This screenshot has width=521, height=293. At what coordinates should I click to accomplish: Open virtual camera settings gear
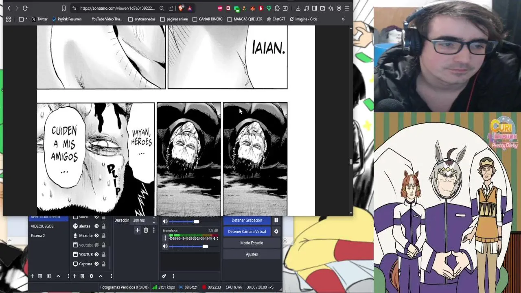[276, 232]
